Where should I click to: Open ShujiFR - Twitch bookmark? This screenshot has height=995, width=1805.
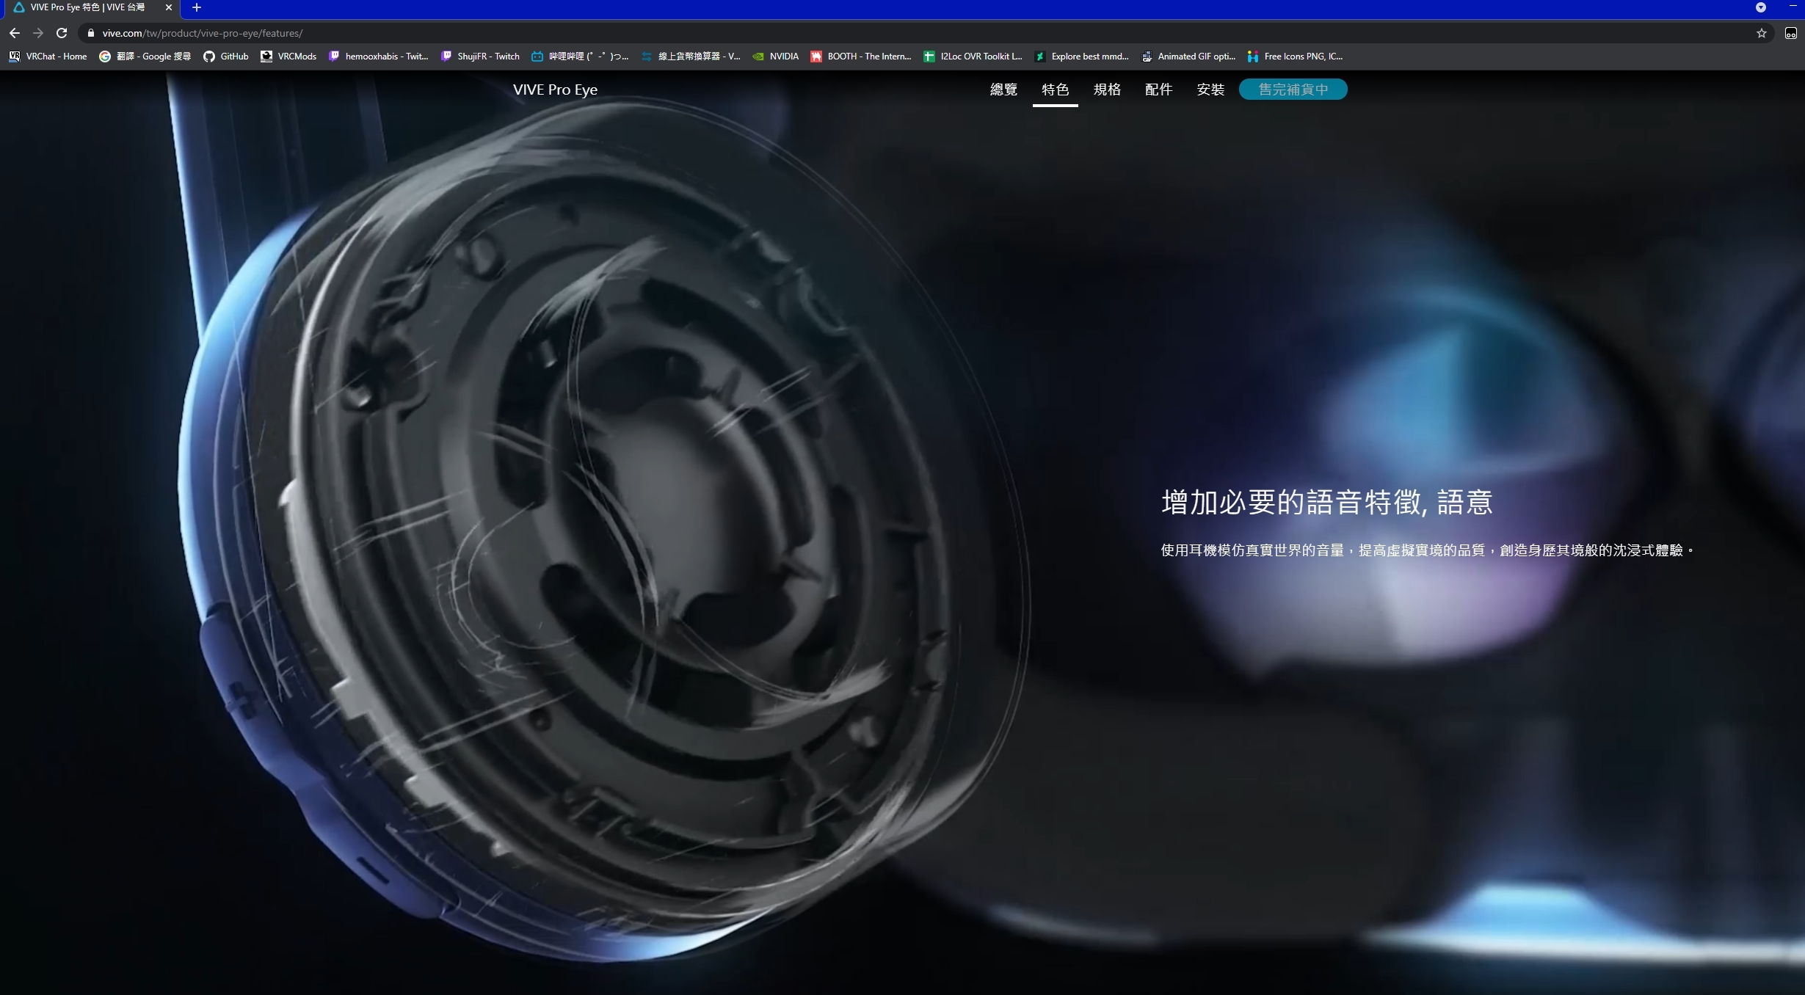tap(480, 57)
